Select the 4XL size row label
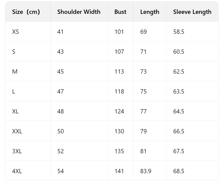The width and height of the screenshot is (222, 182). click(17, 171)
